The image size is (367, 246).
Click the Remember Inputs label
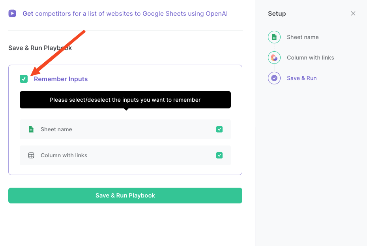click(61, 79)
